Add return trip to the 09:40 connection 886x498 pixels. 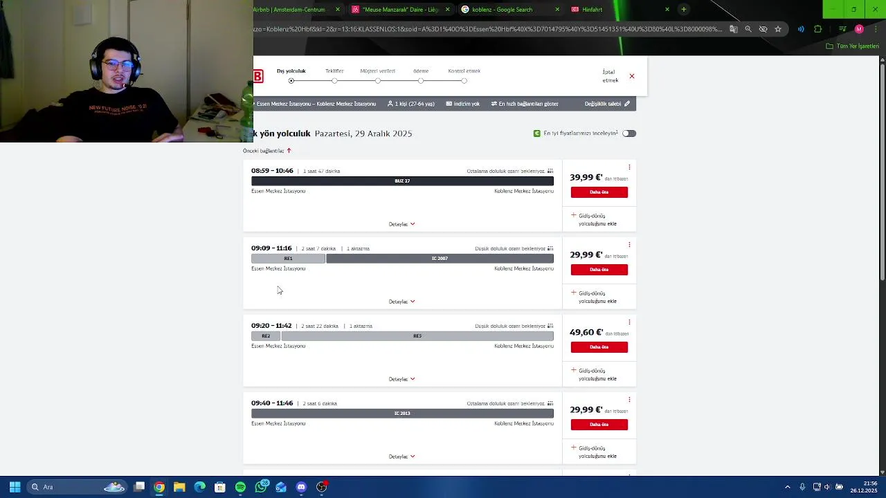click(x=594, y=452)
